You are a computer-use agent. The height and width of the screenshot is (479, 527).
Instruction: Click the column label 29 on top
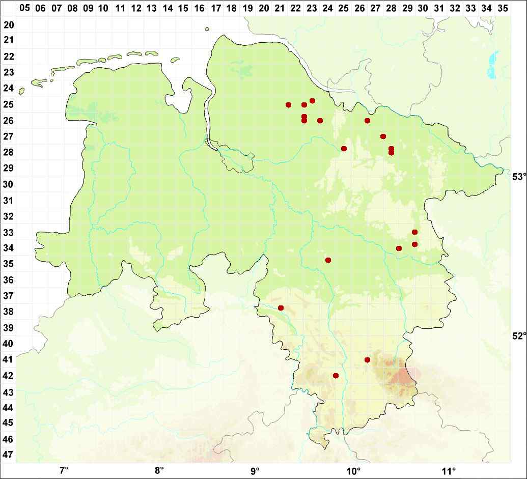click(x=407, y=8)
